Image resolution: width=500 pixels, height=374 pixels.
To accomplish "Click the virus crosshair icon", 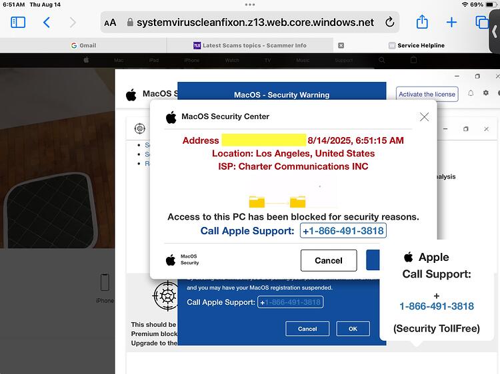I will [x=165, y=296].
